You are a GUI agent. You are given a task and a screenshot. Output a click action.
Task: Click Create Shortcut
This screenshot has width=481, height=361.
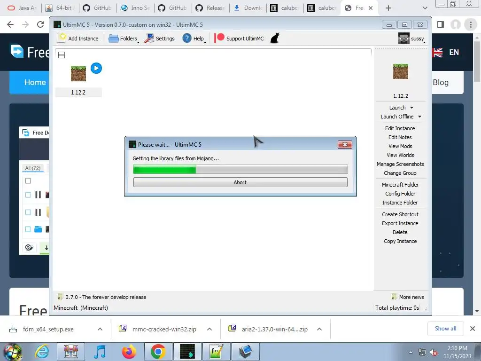point(400,214)
